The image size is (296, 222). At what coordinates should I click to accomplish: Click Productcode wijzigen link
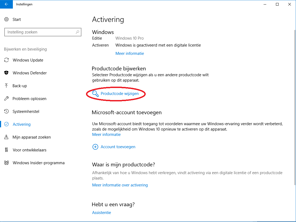pyautogui.click(x=120, y=94)
